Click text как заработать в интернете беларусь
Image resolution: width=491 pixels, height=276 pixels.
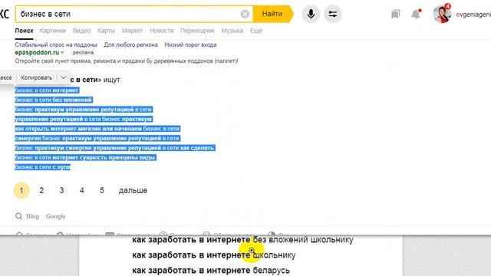pyautogui.click(x=211, y=271)
